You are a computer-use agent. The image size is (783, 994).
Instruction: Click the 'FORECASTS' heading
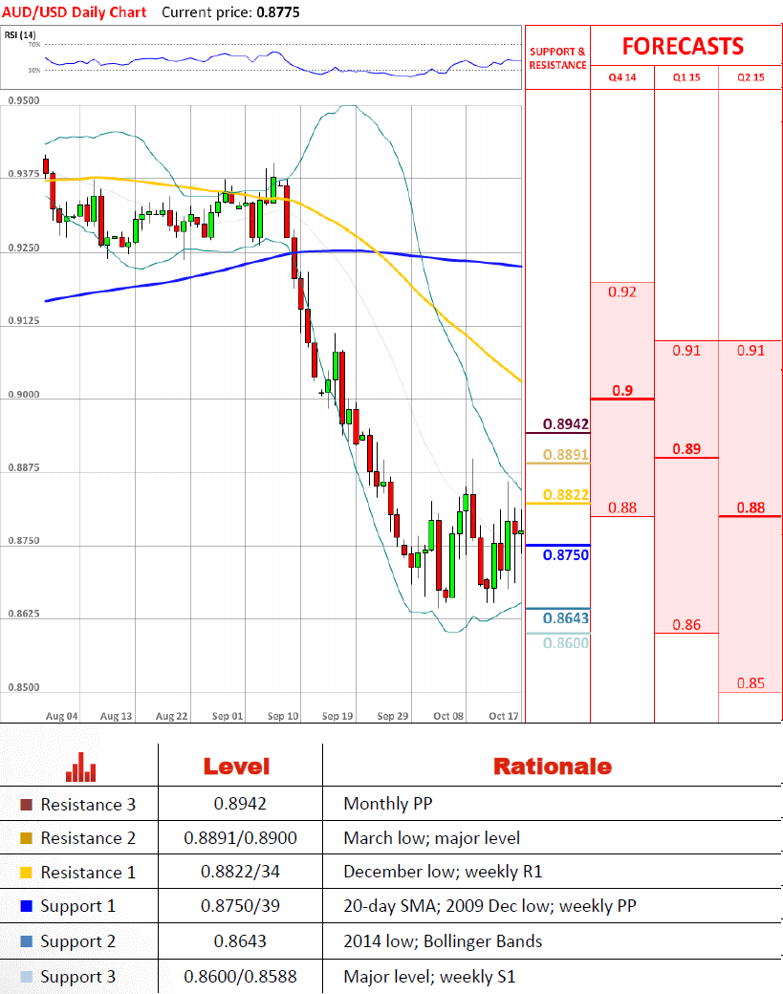point(683,46)
